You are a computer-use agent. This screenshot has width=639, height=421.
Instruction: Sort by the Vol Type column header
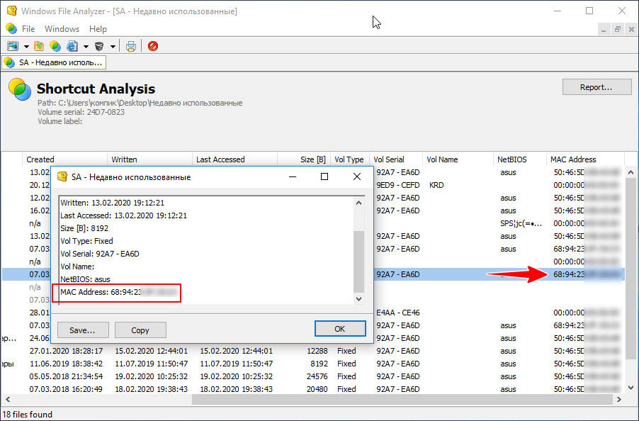click(349, 159)
